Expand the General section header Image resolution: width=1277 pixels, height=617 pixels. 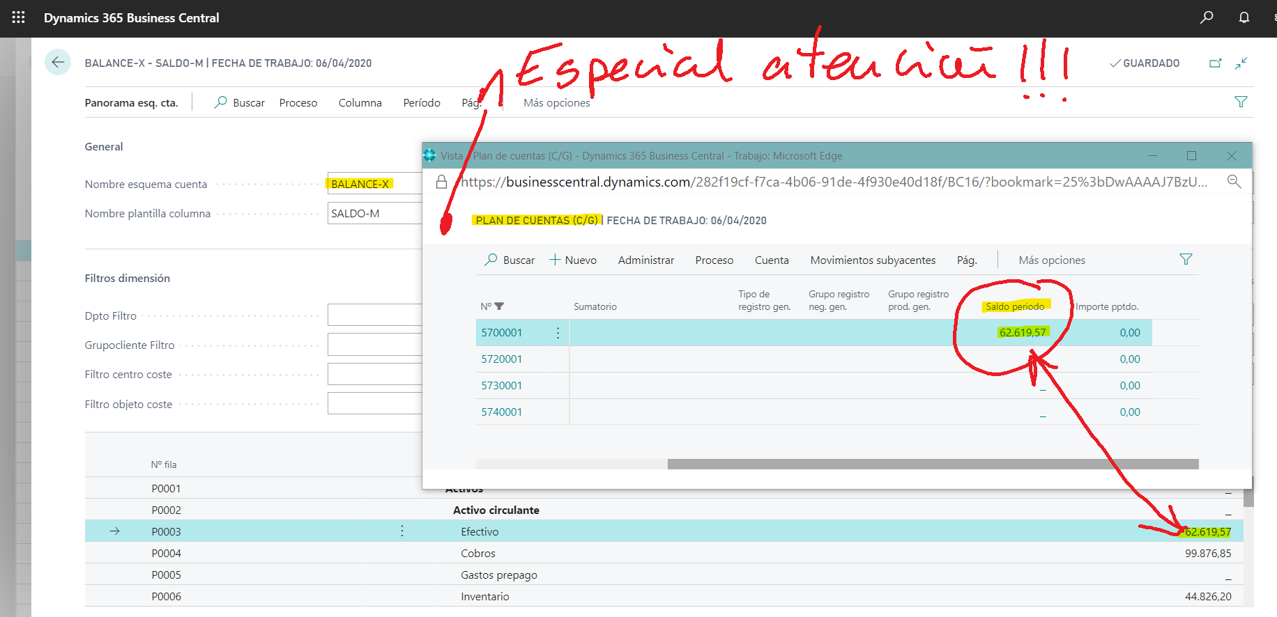tap(104, 146)
